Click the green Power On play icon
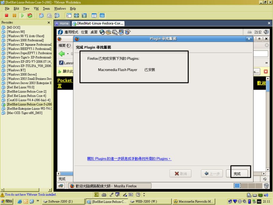Screen dimensions: 273x205 [22, 15]
